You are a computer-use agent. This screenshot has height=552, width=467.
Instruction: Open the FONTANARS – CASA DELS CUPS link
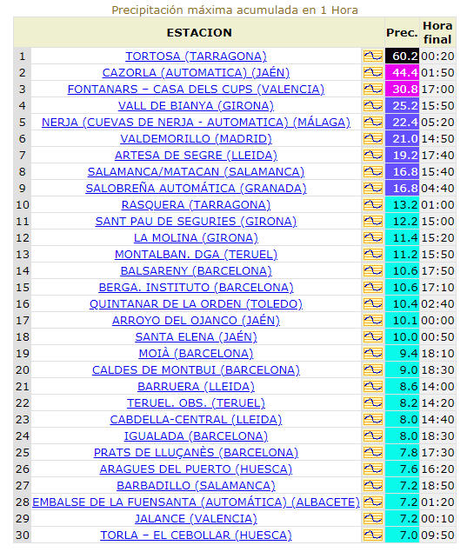pyautogui.click(x=196, y=90)
